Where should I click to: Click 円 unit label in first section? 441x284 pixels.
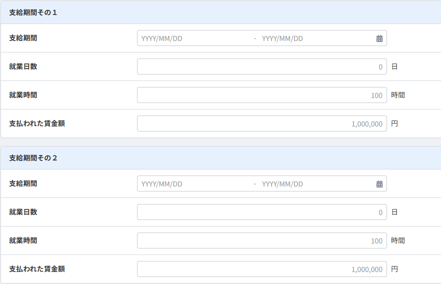point(394,123)
